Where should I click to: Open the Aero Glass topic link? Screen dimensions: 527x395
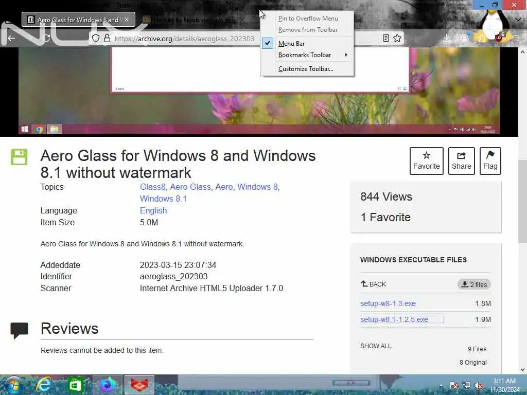(190, 187)
